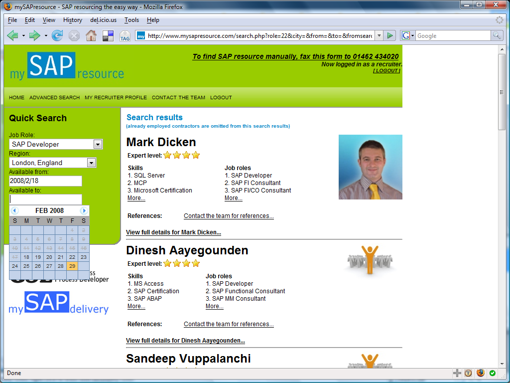Image resolution: width=510 pixels, height=383 pixels.
Task: Click More under Mark Dicken's Skills
Action: click(136, 198)
